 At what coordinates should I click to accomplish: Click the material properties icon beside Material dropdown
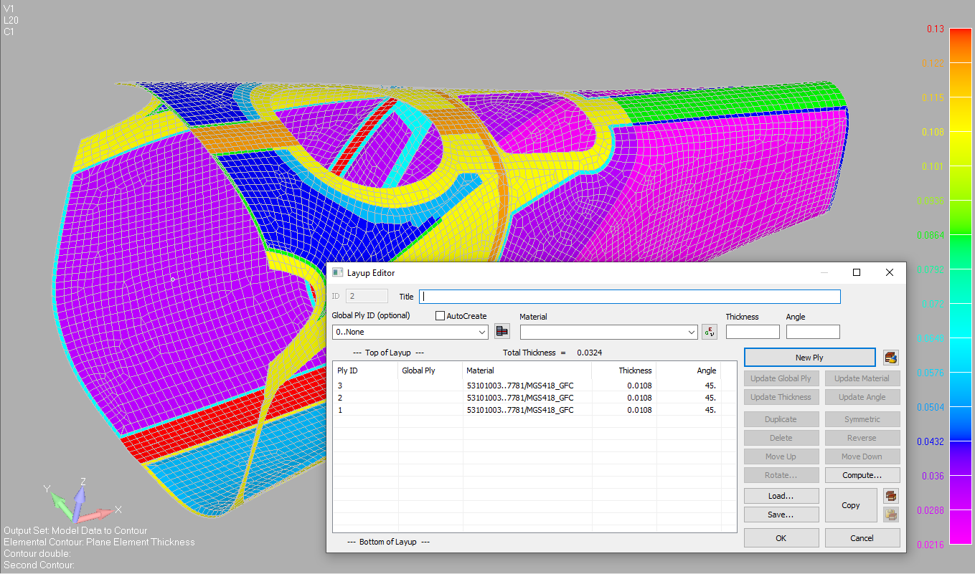coord(709,332)
